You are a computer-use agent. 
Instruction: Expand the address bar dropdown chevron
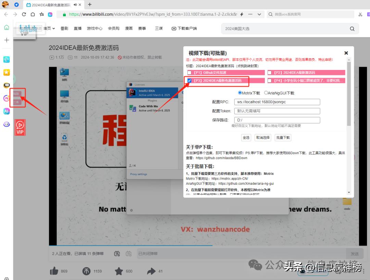(259, 14)
